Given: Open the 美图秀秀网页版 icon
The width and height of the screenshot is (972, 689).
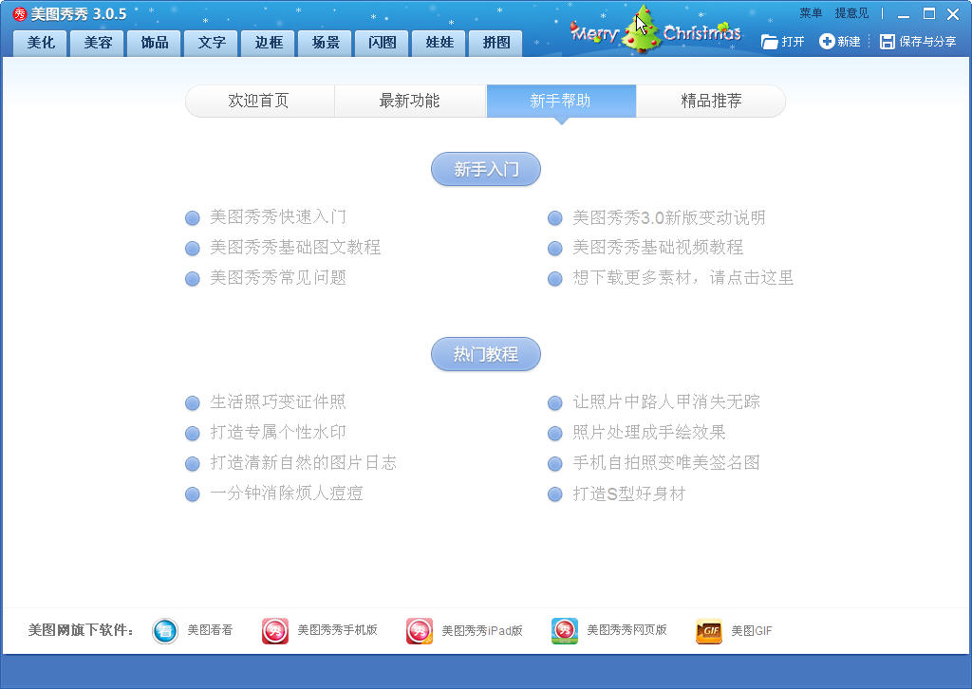Looking at the screenshot, I should tap(565, 631).
